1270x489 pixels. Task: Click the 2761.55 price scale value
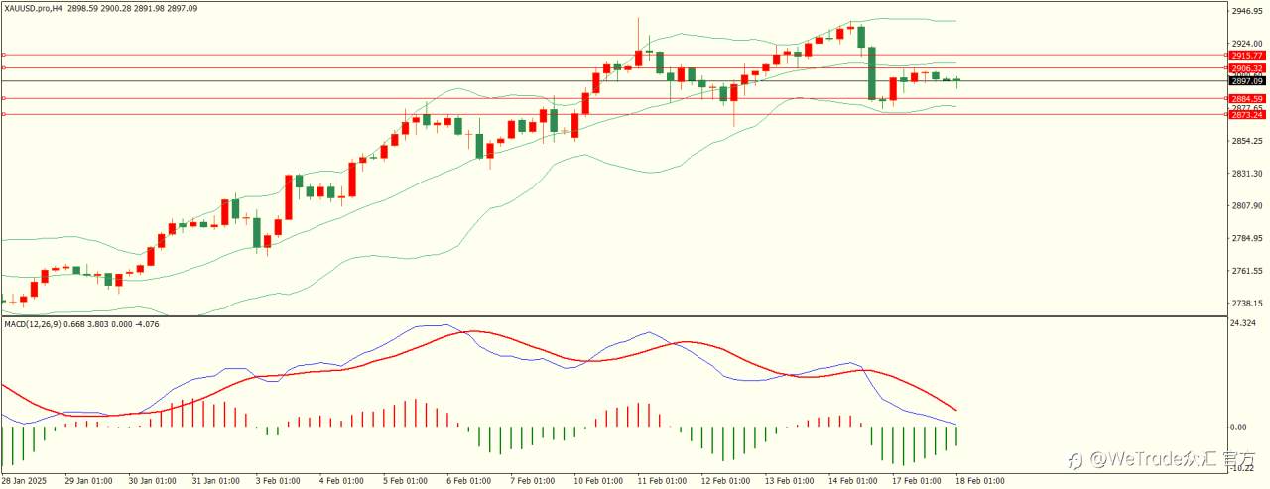[x=1246, y=271]
